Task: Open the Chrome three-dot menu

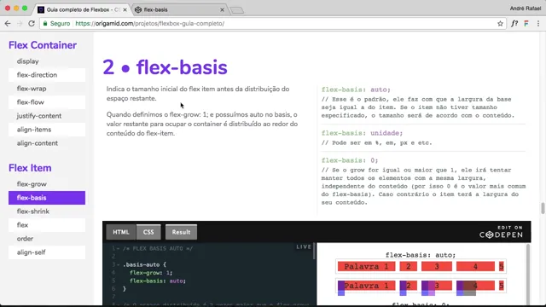Action: (538, 24)
